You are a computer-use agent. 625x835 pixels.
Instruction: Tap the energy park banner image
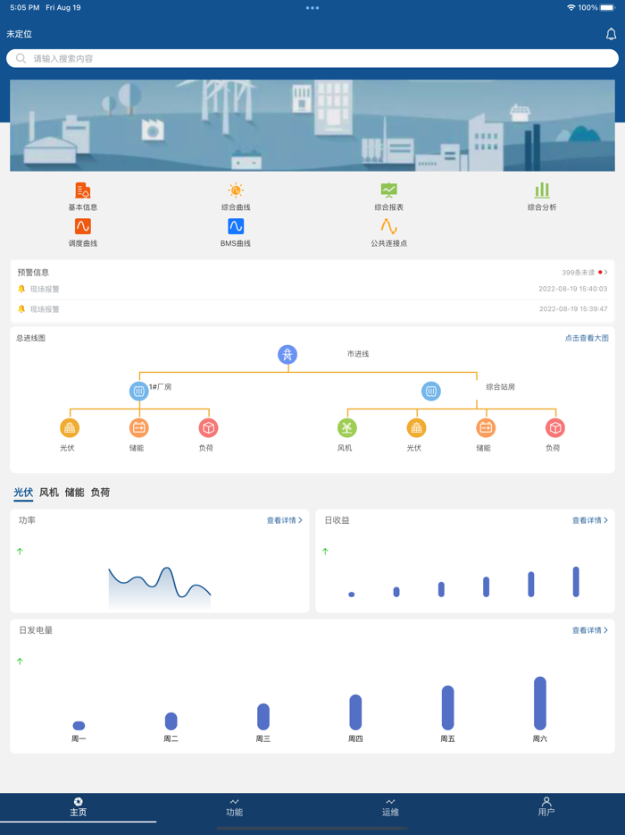[312, 126]
